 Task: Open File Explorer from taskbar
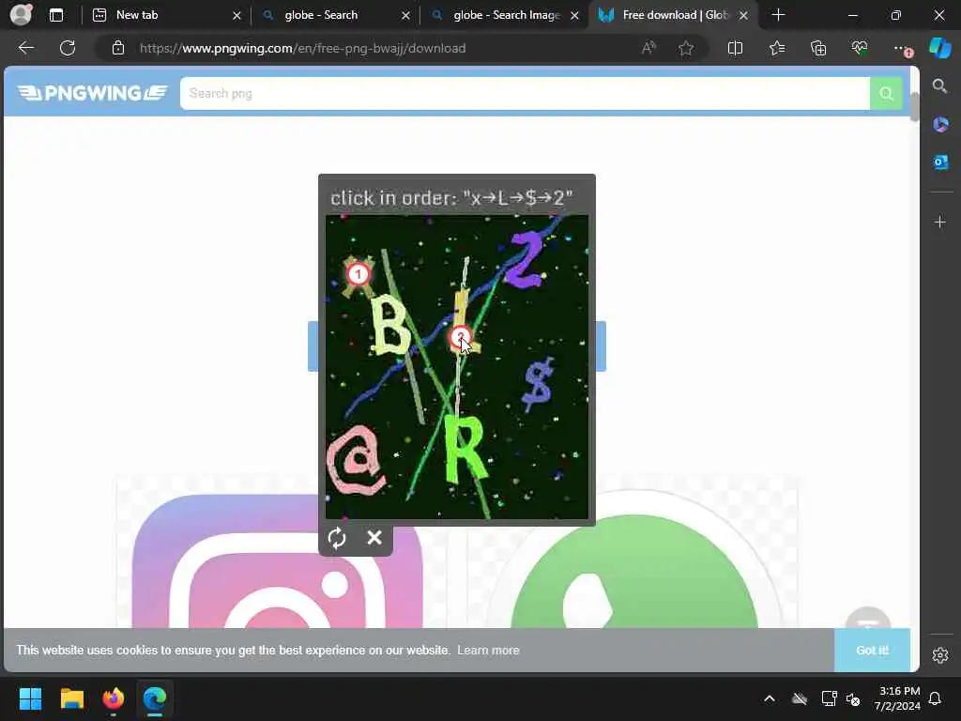click(71, 698)
